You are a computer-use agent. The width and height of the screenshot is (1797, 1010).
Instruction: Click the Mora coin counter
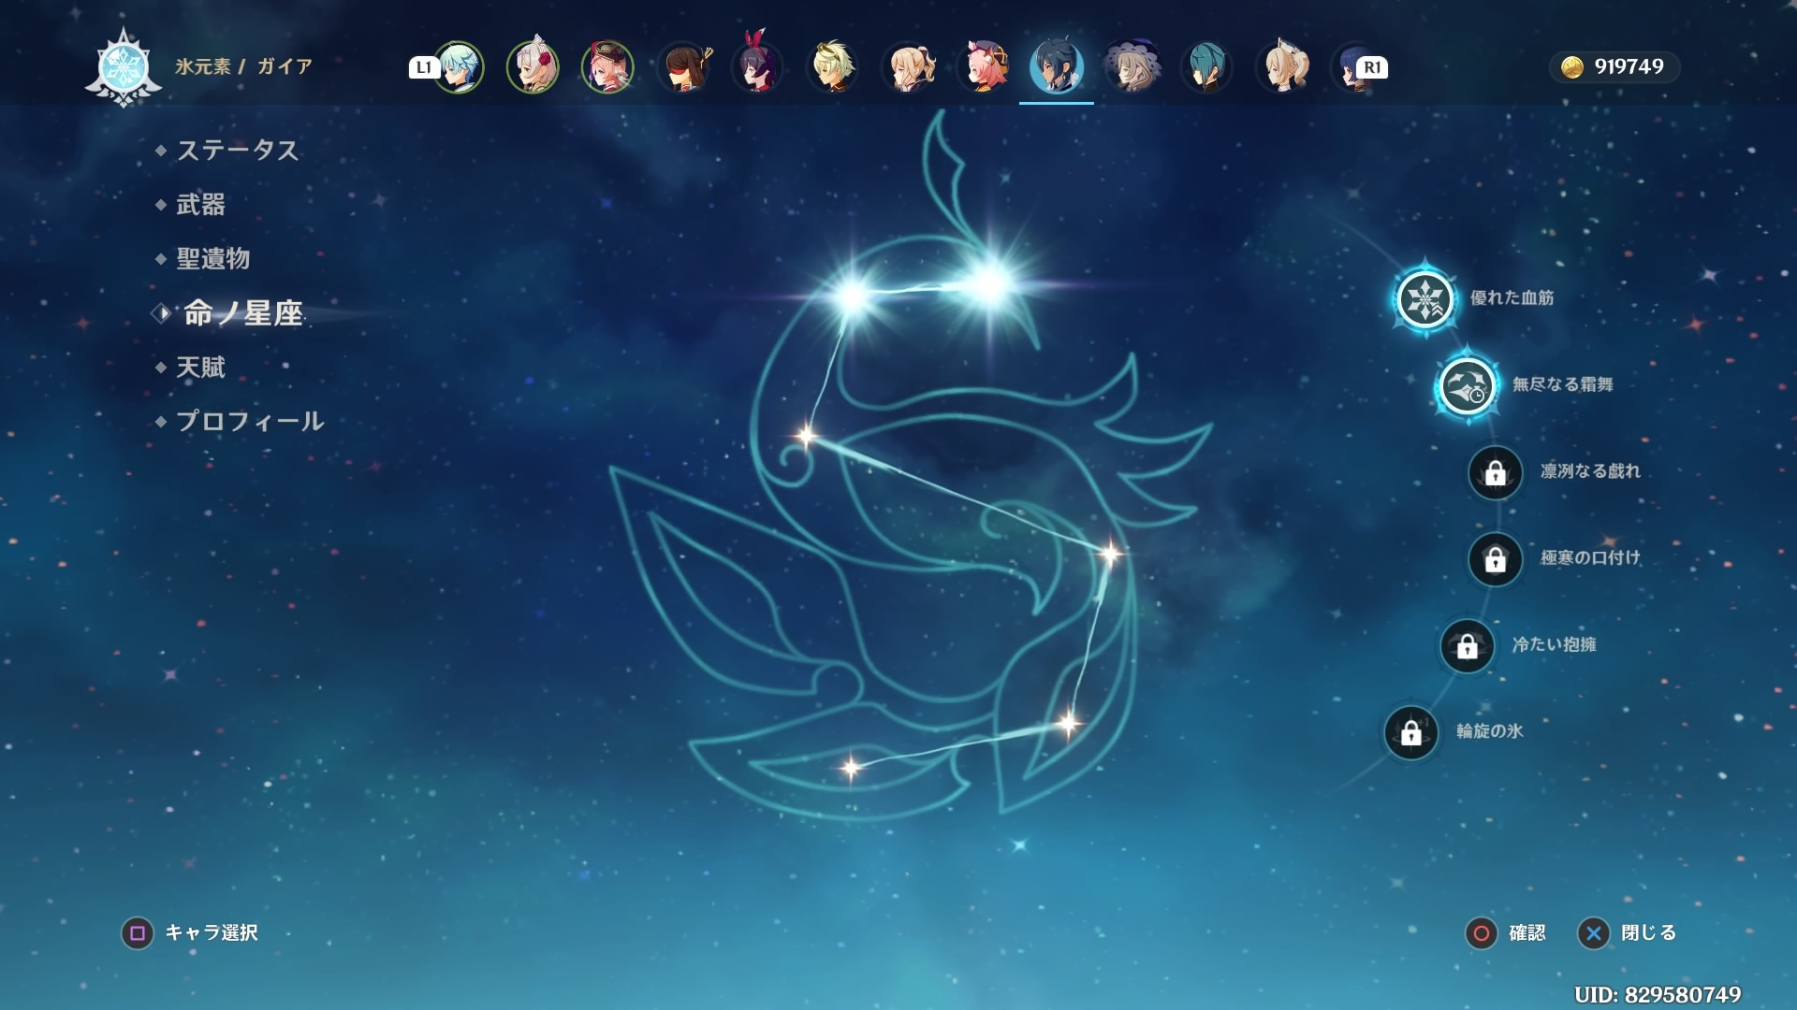coord(1614,67)
